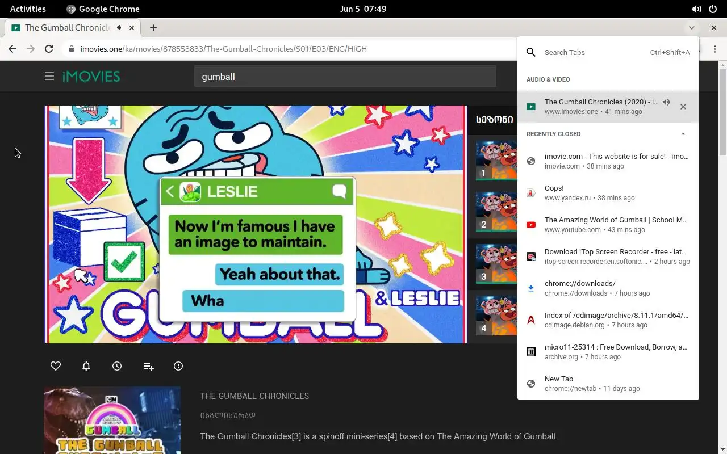This screenshot has width=727, height=454.
Task: Click the gumball search field
Action: click(345, 76)
